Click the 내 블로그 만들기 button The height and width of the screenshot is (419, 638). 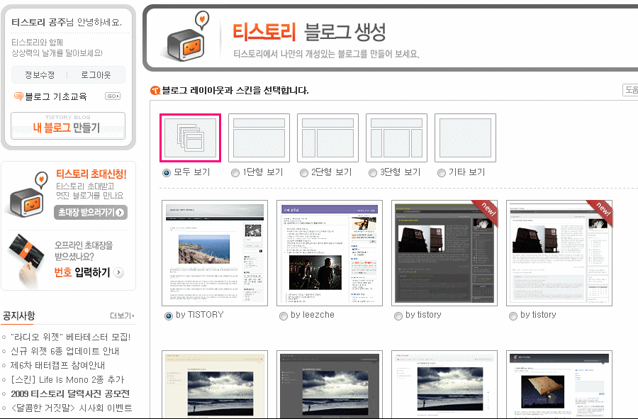point(68,125)
